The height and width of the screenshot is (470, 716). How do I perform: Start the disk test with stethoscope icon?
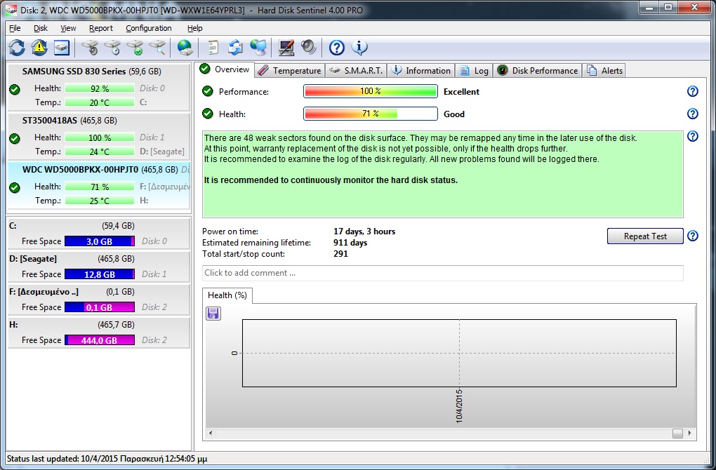pyautogui.click(x=90, y=48)
